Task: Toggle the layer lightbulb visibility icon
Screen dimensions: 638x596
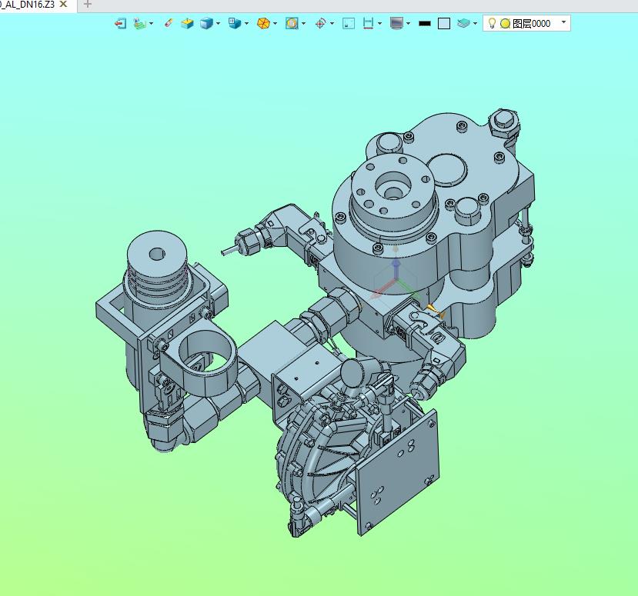Action: [492, 24]
